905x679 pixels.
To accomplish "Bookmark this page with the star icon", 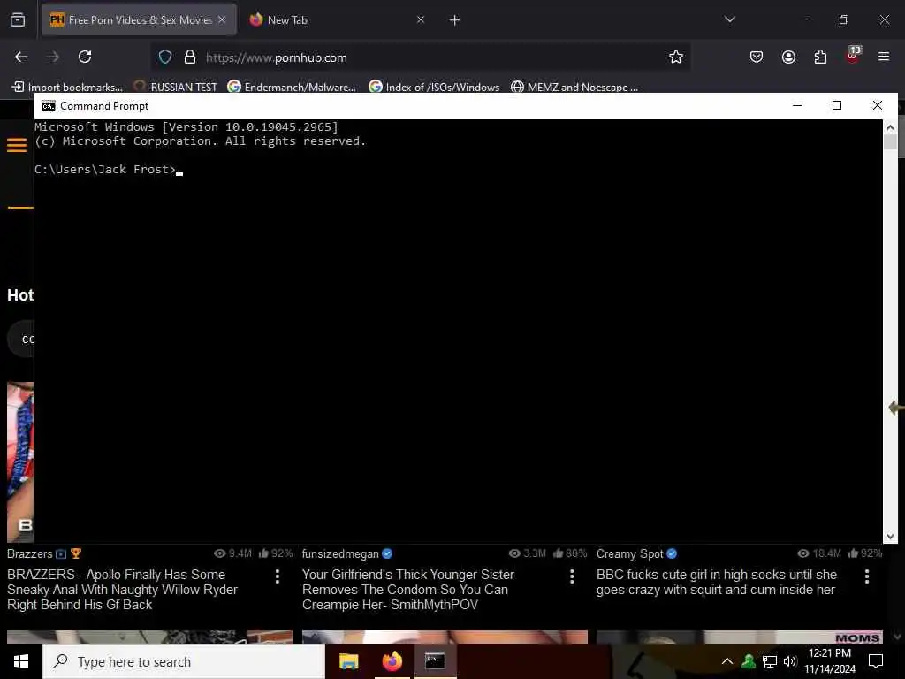I will click(676, 57).
